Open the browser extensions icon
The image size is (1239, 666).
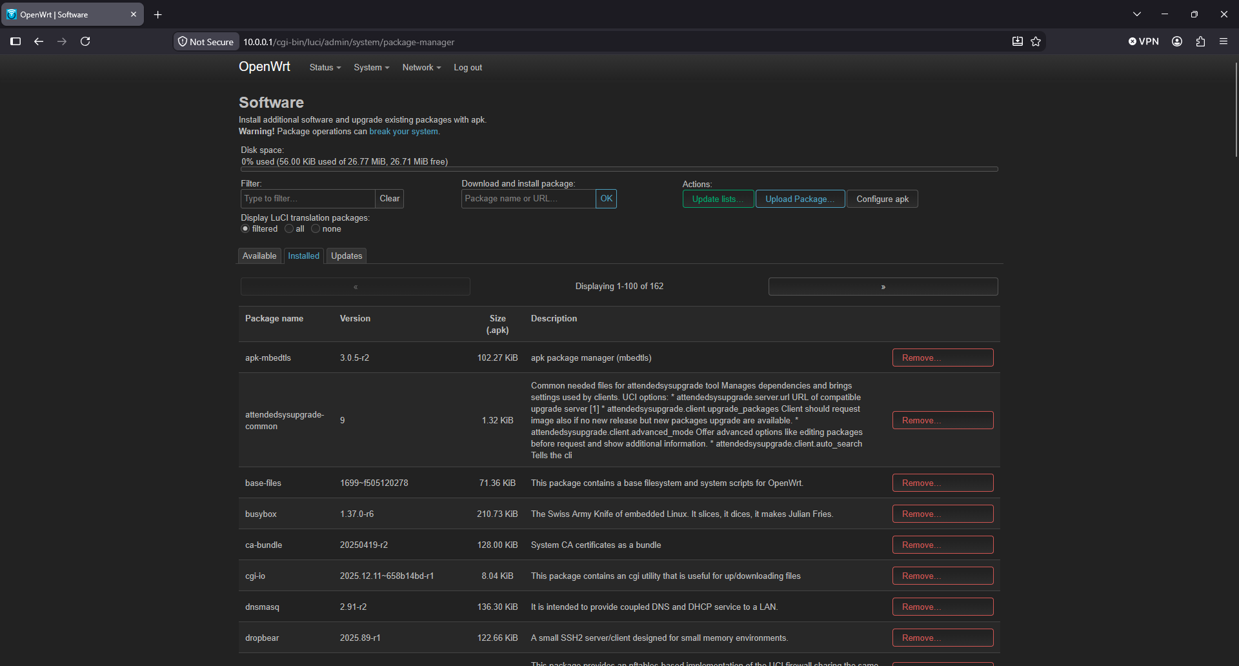1200,41
